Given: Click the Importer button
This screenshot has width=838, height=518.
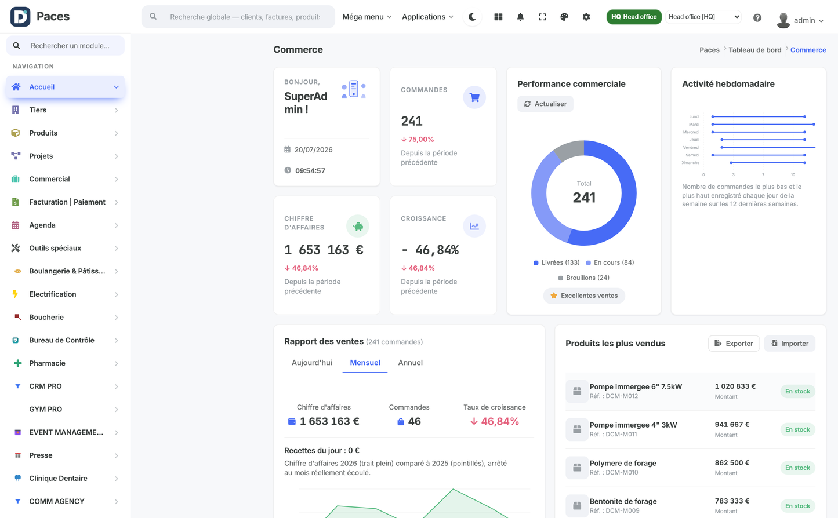Looking at the screenshot, I should (x=790, y=343).
